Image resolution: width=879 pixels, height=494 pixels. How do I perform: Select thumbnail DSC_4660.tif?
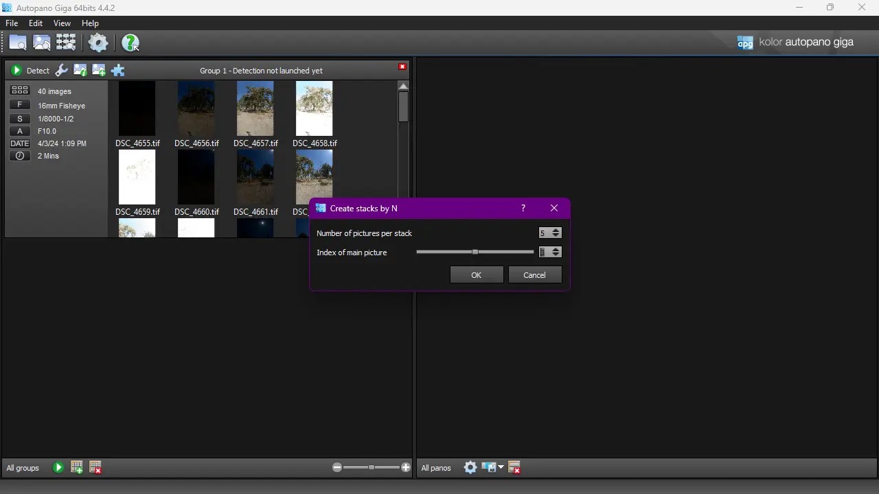pyautogui.click(x=196, y=177)
